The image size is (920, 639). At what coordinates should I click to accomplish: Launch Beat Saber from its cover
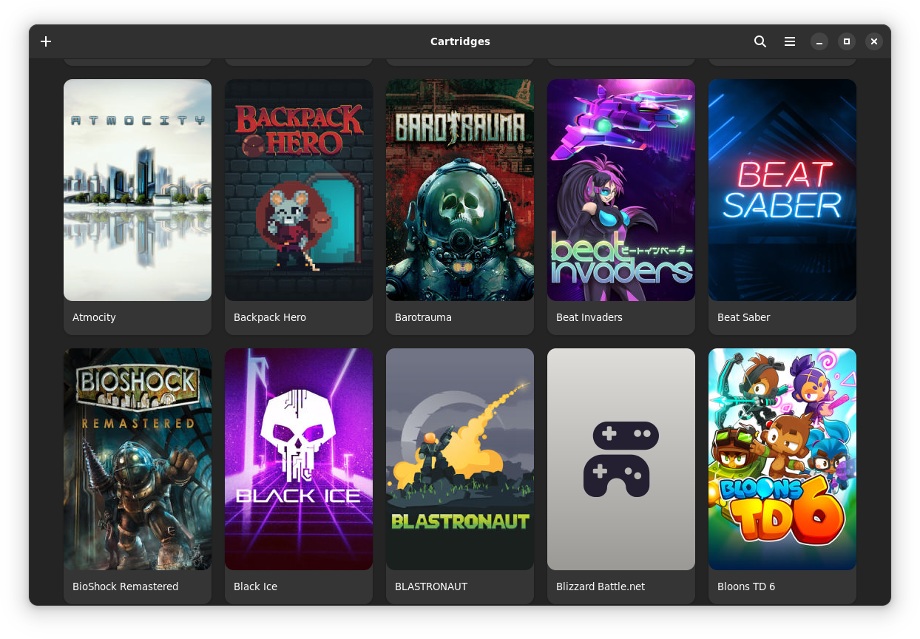click(x=782, y=190)
